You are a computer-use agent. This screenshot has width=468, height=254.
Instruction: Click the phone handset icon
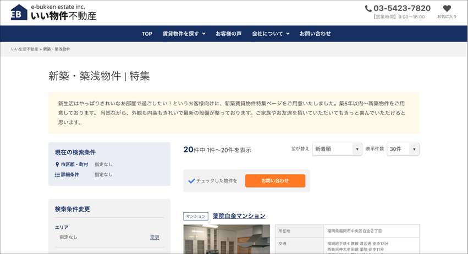pyautogui.click(x=368, y=8)
